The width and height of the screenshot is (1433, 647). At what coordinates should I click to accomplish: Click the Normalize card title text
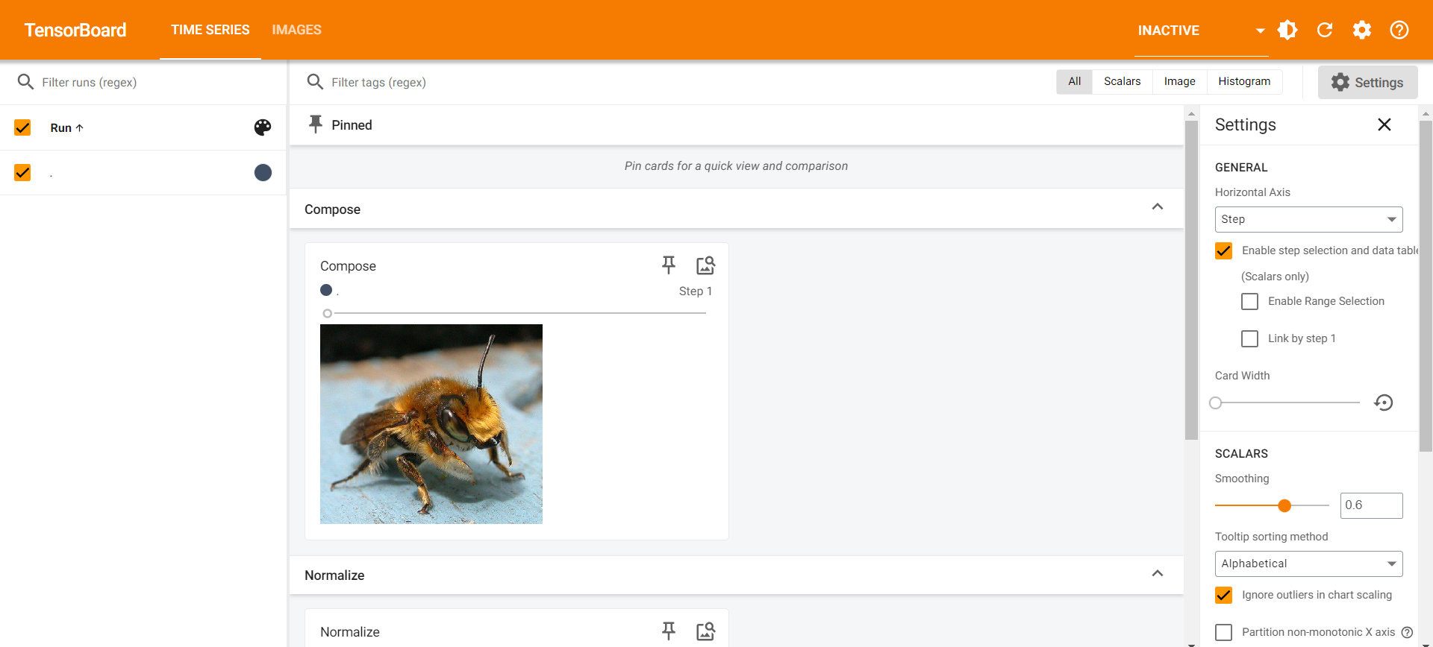pyautogui.click(x=350, y=632)
